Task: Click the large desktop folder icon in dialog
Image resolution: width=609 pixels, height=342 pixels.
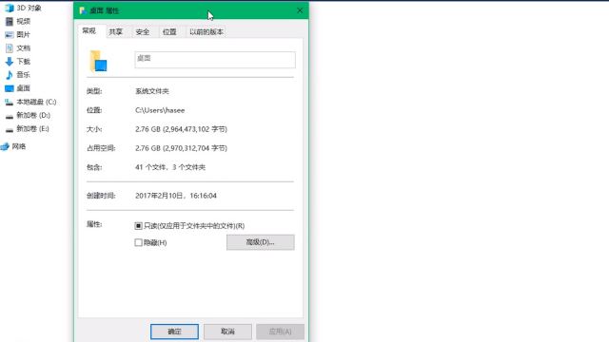Action: [98, 61]
